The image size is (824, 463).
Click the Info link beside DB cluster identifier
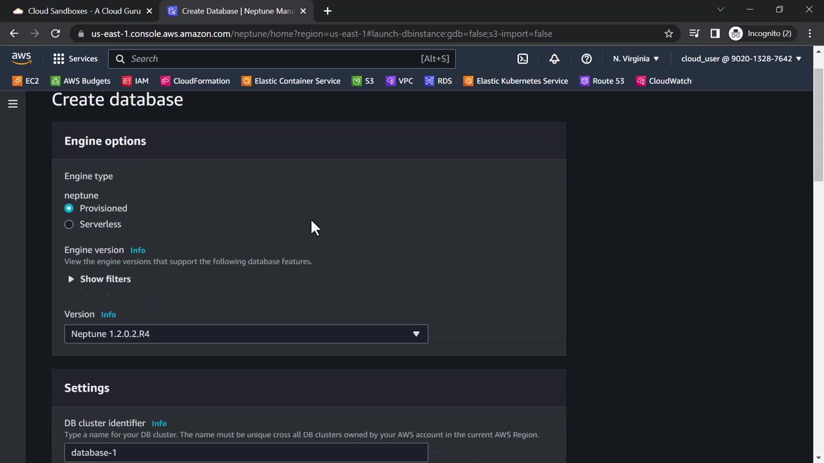tap(159, 423)
